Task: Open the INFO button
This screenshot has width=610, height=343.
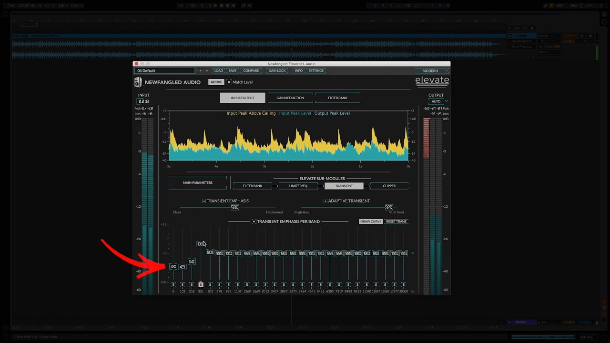Action: 299,71
